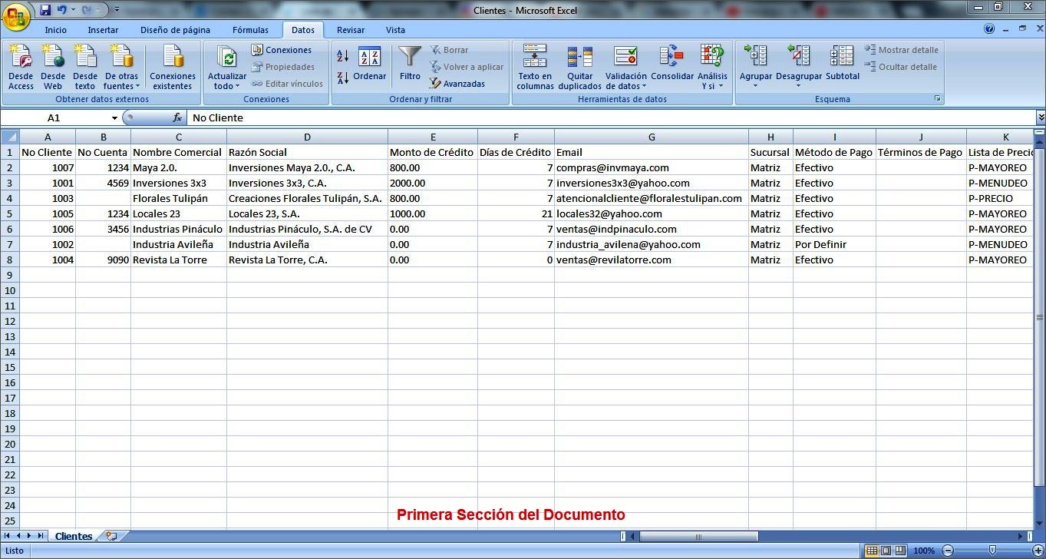Click the horizontal scrollbar thumb
The height and width of the screenshot is (559, 1046).
[698, 536]
